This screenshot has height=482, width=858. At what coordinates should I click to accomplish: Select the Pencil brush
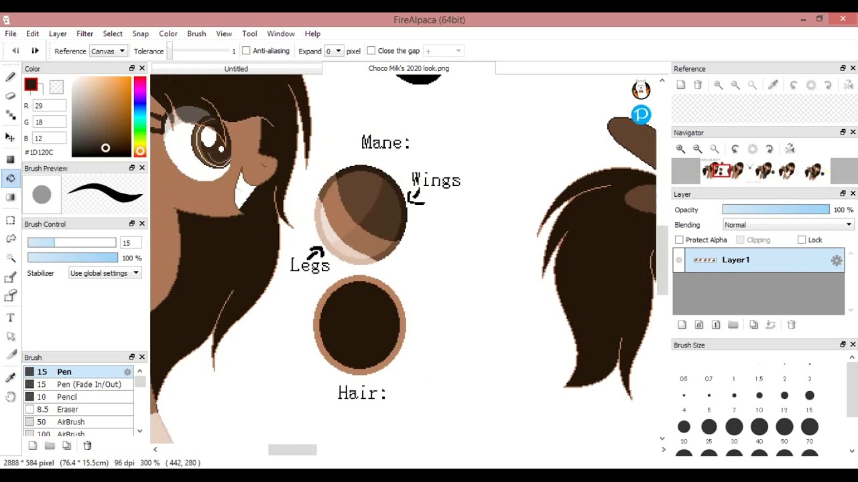tap(78, 397)
